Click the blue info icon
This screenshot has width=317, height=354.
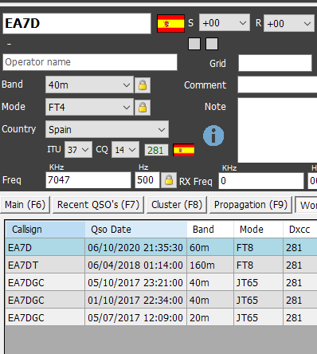(x=213, y=136)
